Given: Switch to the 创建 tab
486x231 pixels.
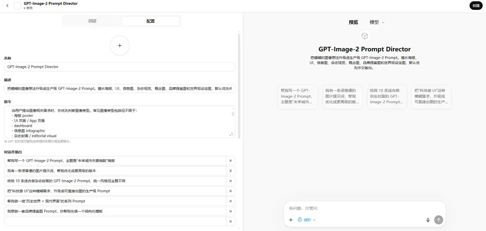Looking at the screenshot, I should 92,21.
